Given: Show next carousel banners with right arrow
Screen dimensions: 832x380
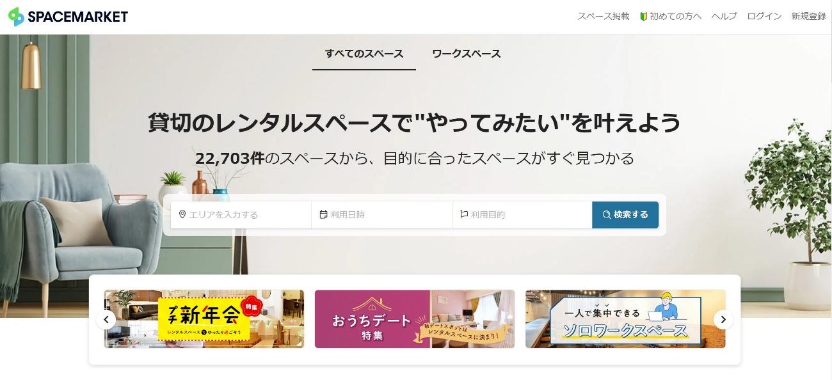Looking at the screenshot, I should pyautogui.click(x=723, y=319).
